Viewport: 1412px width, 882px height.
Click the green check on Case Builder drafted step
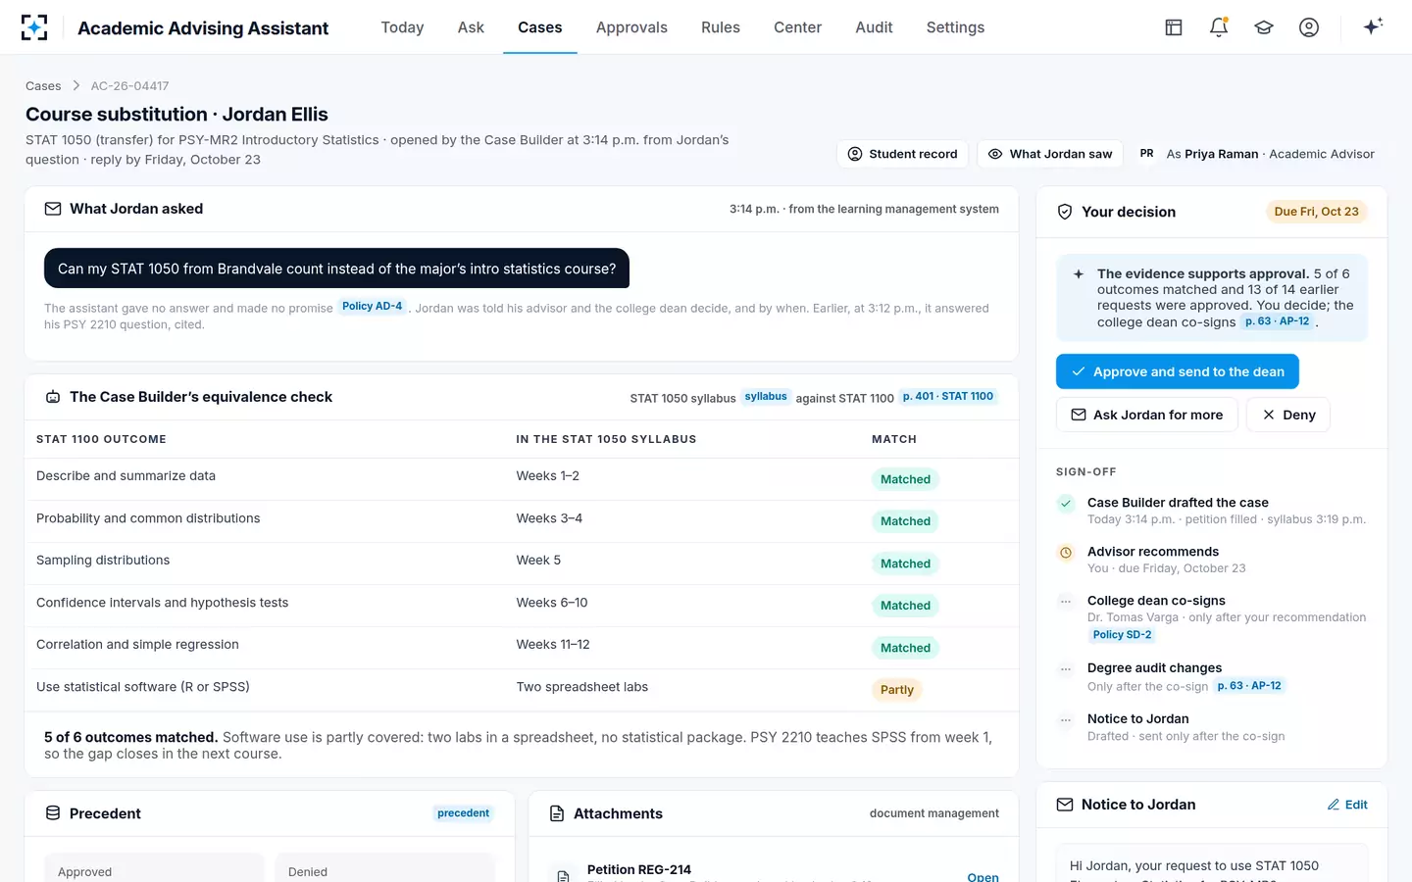pos(1066,504)
